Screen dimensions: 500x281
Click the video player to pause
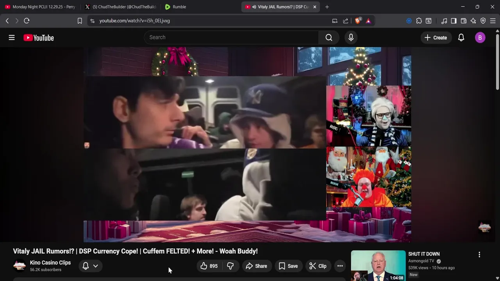[247, 144]
